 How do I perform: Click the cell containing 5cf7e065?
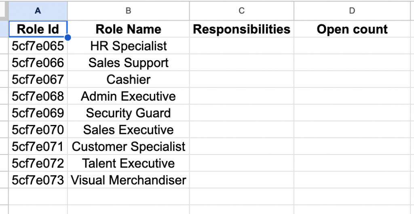coord(38,46)
